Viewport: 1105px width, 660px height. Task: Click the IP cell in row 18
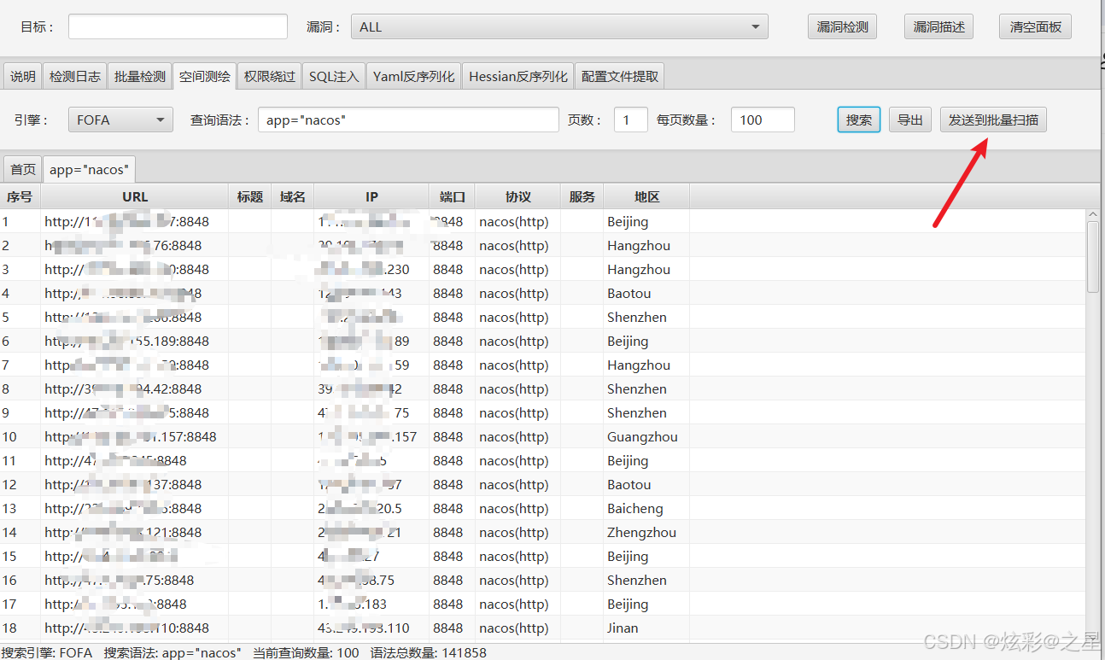click(x=371, y=628)
